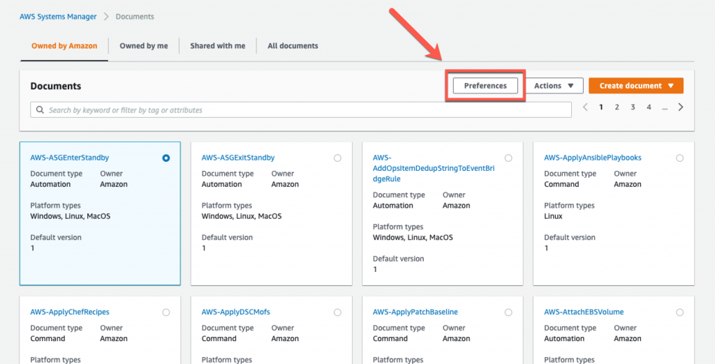Go to page 3

[x=633, y=107]
